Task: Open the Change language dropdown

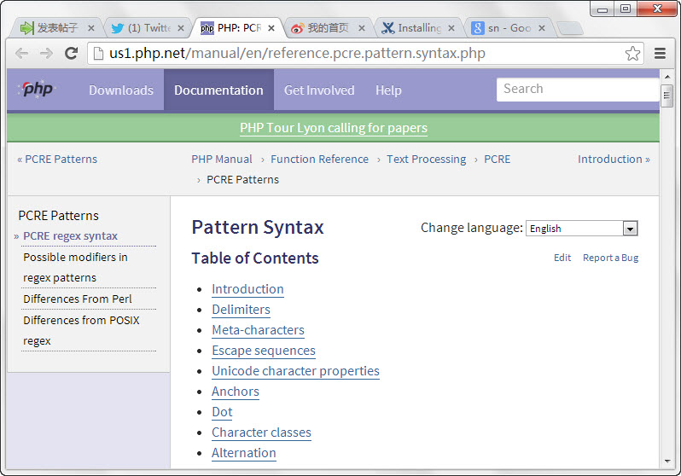Action: pos(581,228)
